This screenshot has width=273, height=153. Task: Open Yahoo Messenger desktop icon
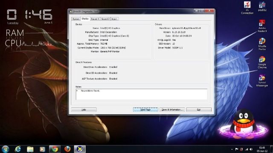[x=262, y=81]
